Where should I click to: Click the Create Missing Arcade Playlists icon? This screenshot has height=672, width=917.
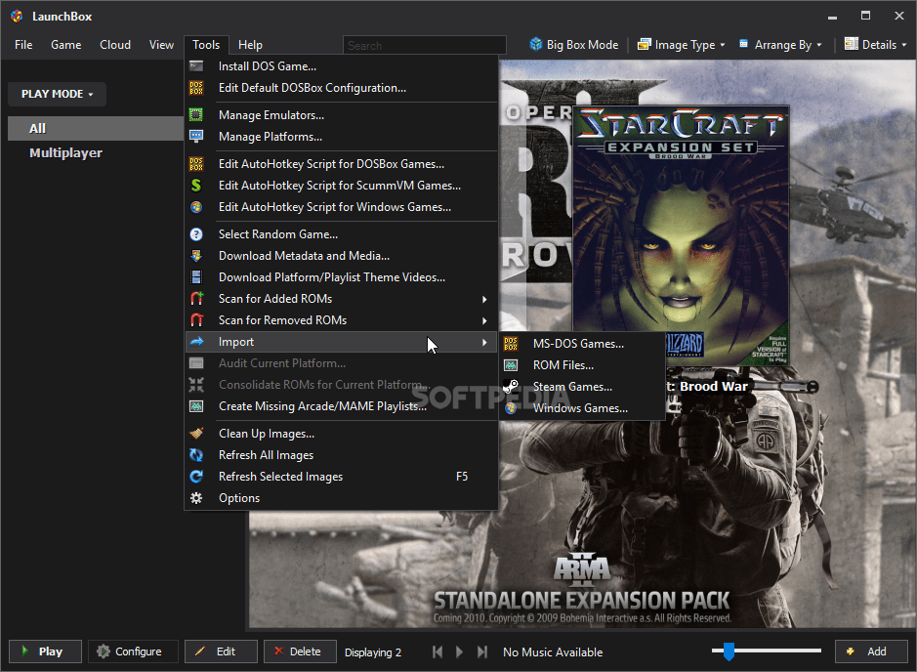click(196, 406)
